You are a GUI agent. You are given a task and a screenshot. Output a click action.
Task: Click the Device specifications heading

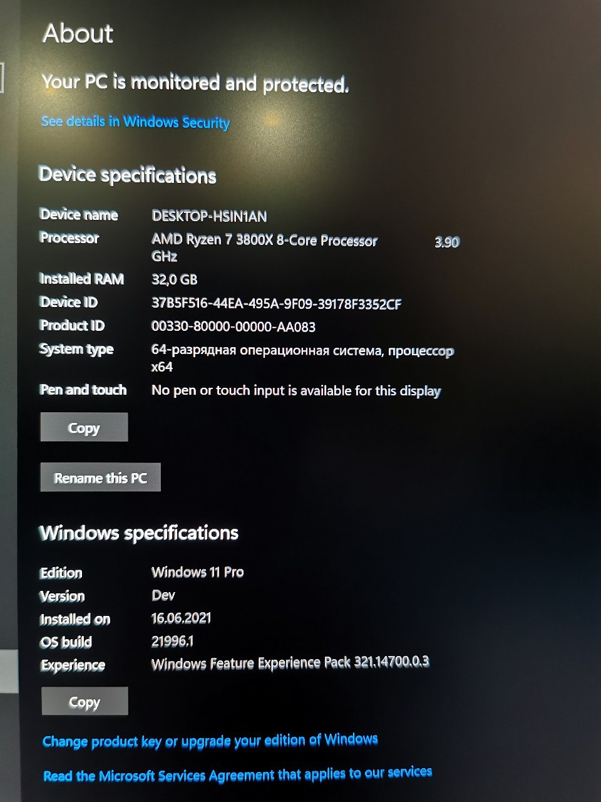pos(128,175)
